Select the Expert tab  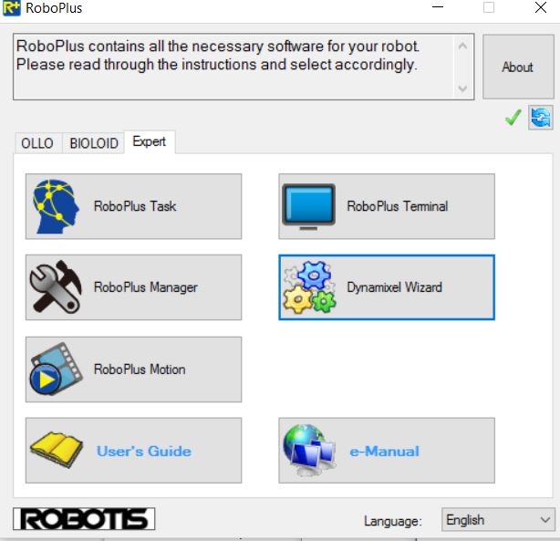pos(150,141)
